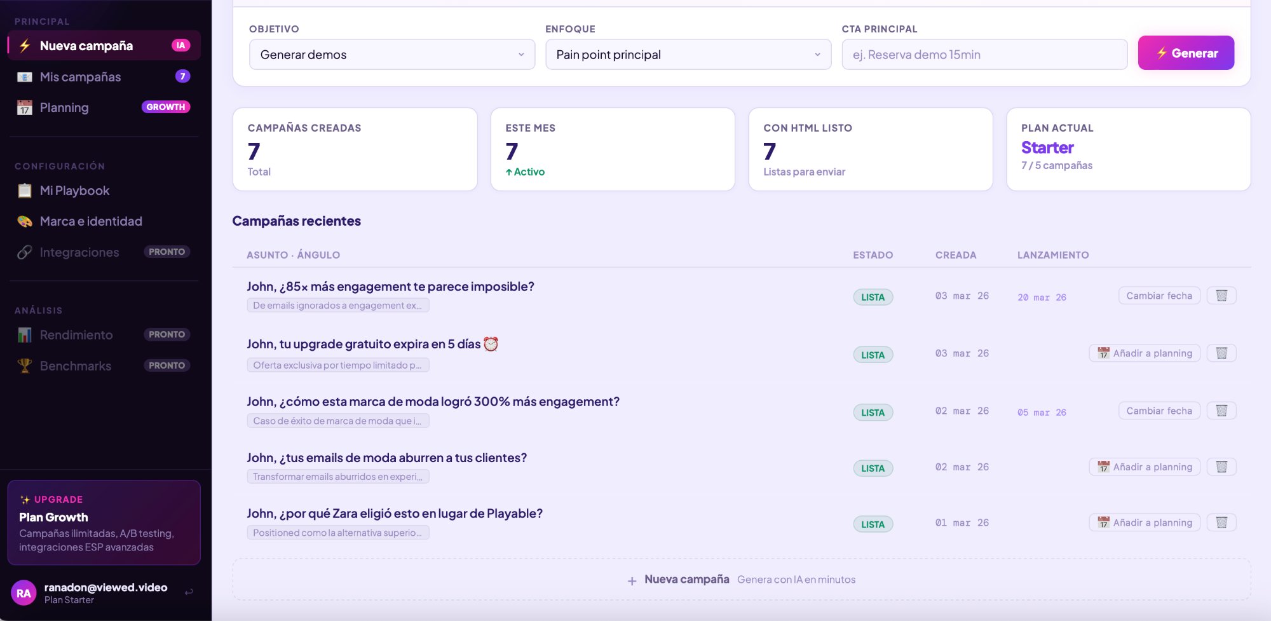Delete the 'emails de moda aburren' campaign with trash icon
Image resolution: width=1271 pixels, height=621 pixels.
click(1221, 467)
